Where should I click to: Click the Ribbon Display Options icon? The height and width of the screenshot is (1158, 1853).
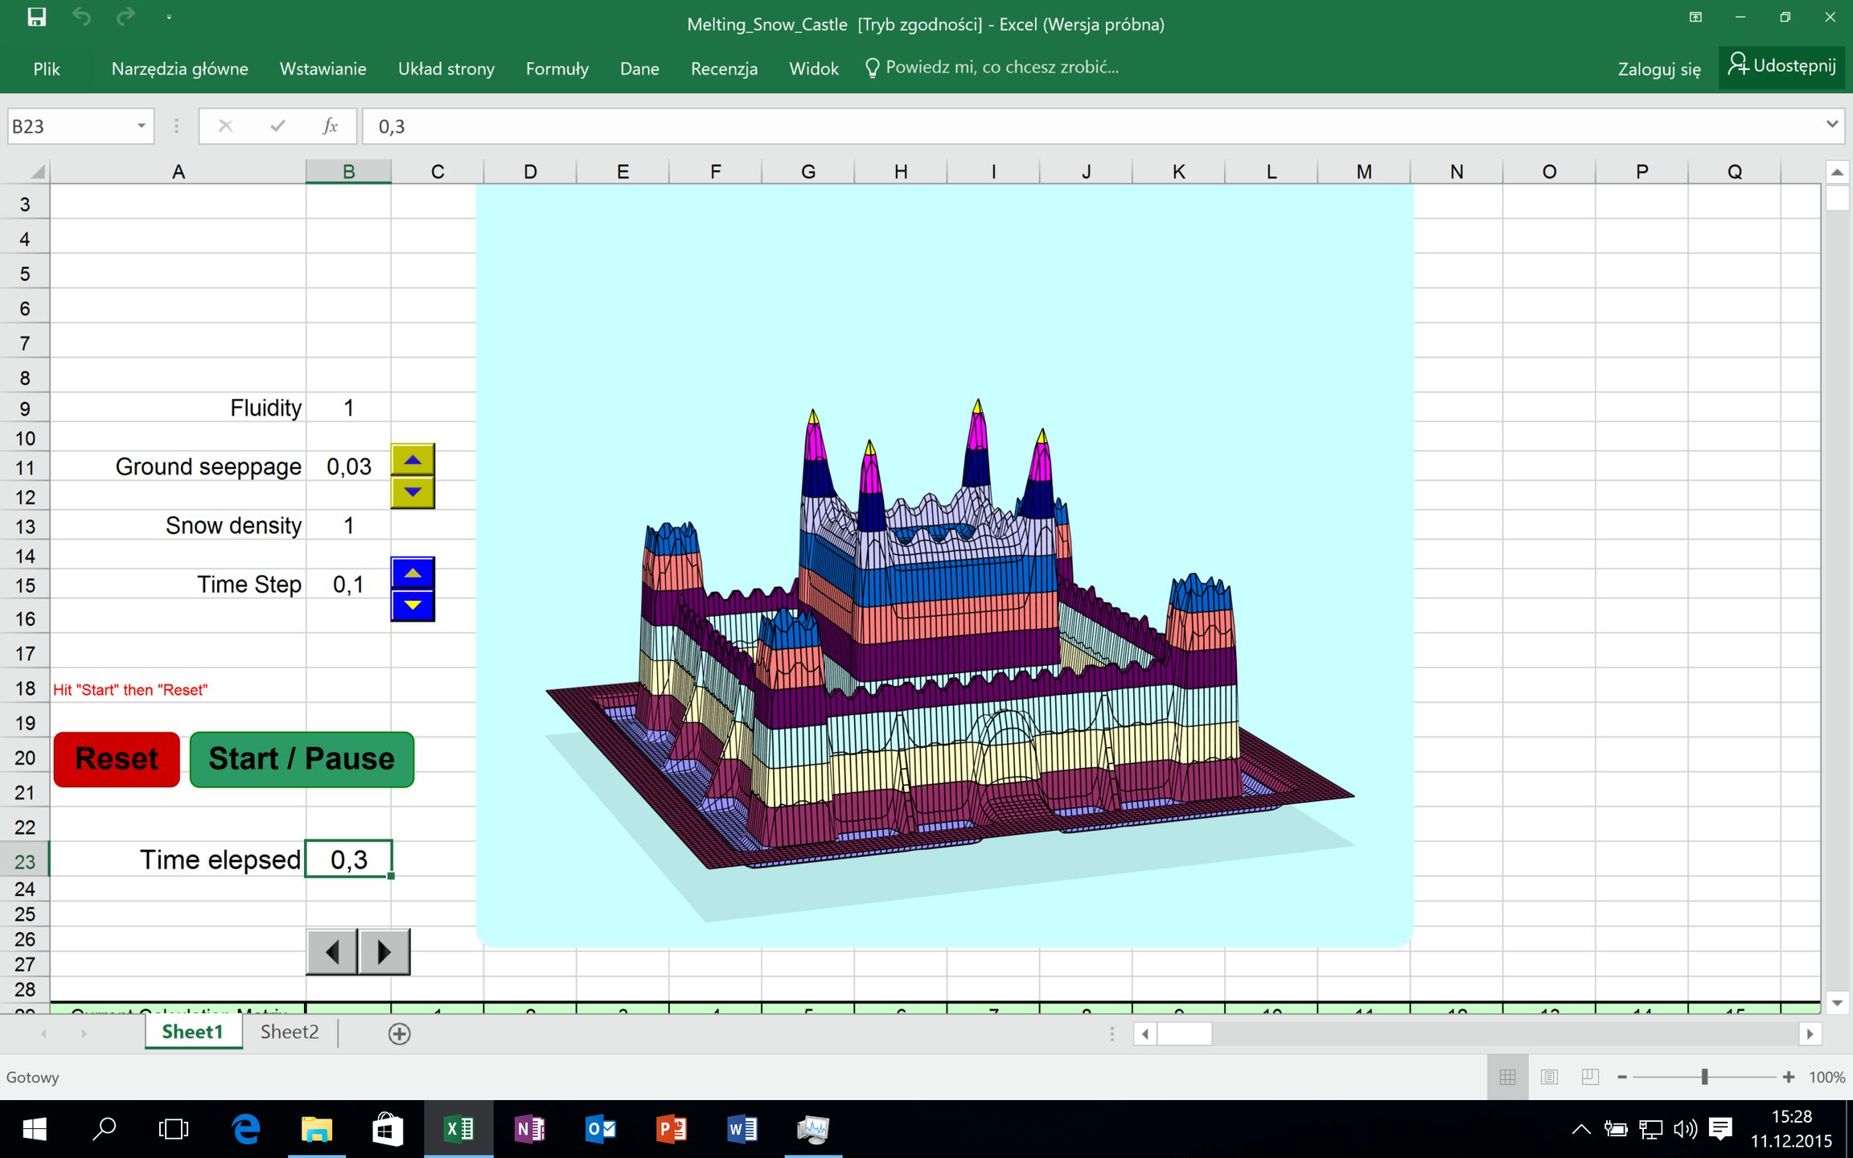[x=1695, y=17]
